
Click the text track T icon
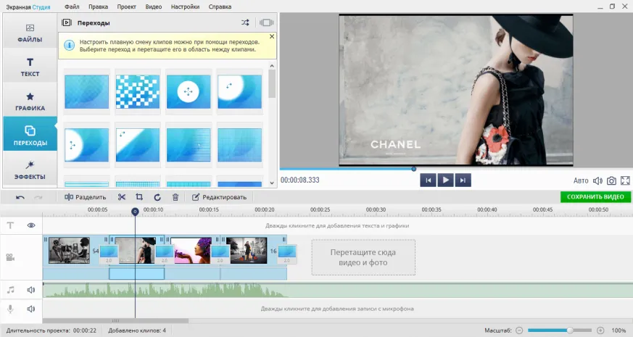tap(10, 225)
